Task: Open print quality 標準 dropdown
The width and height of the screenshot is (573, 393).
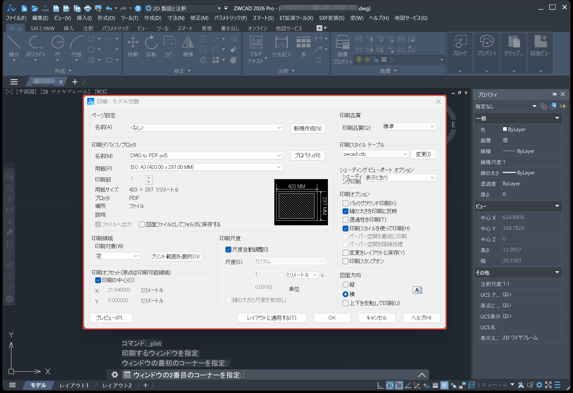Action: point(409,127)
